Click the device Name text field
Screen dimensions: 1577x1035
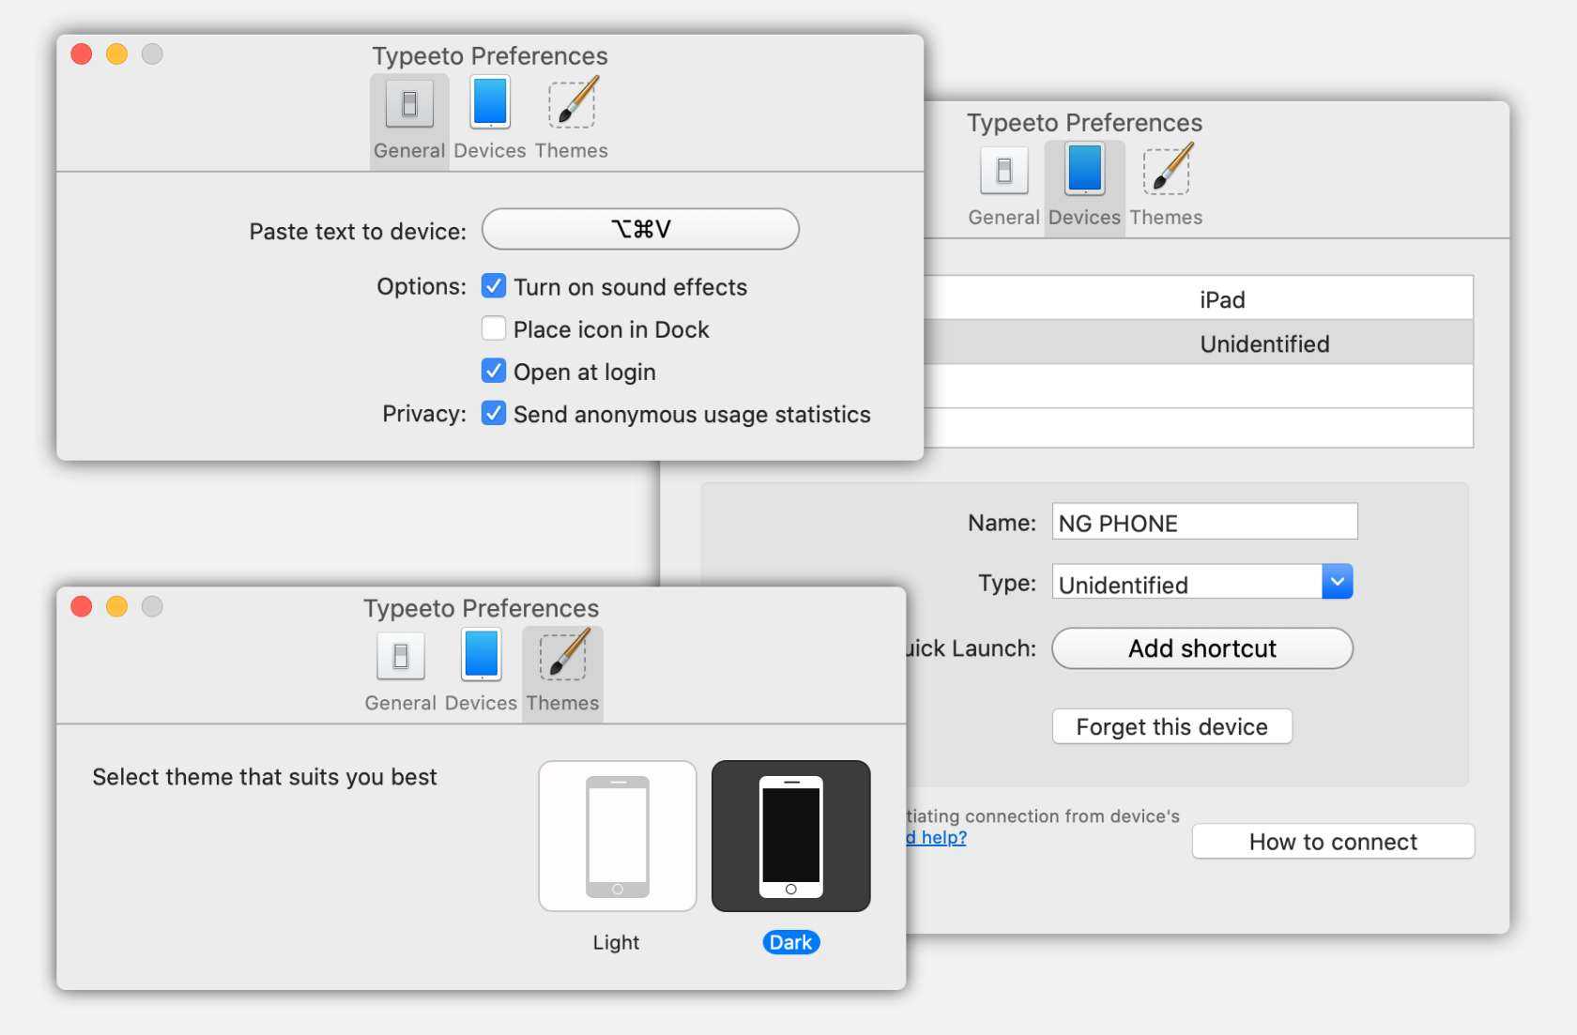[x=1204, y=523]
